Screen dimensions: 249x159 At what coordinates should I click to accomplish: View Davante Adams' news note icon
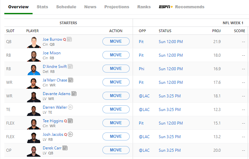tap(74, 94)
